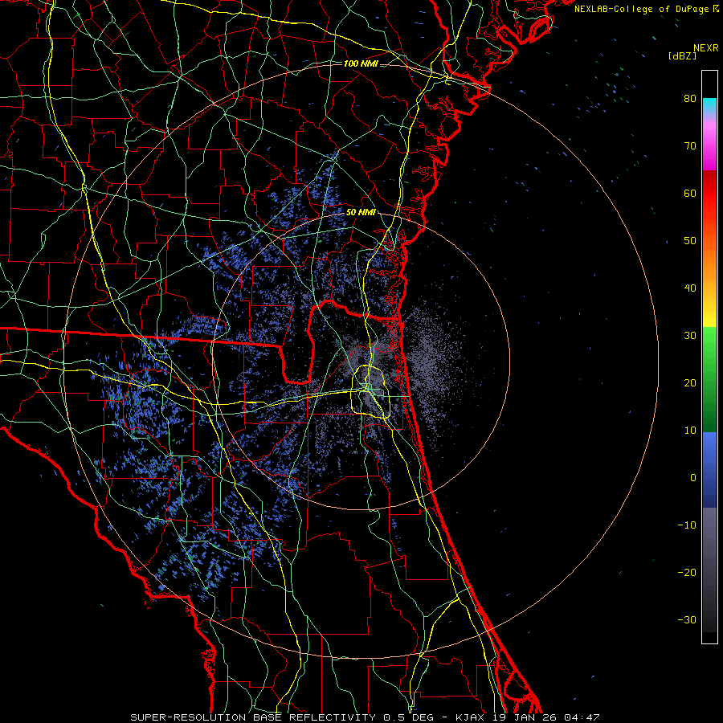This screenshot has width=723, height=723.
Task: Select the 70 value on the dBZ scale
Action: [690, 145]
